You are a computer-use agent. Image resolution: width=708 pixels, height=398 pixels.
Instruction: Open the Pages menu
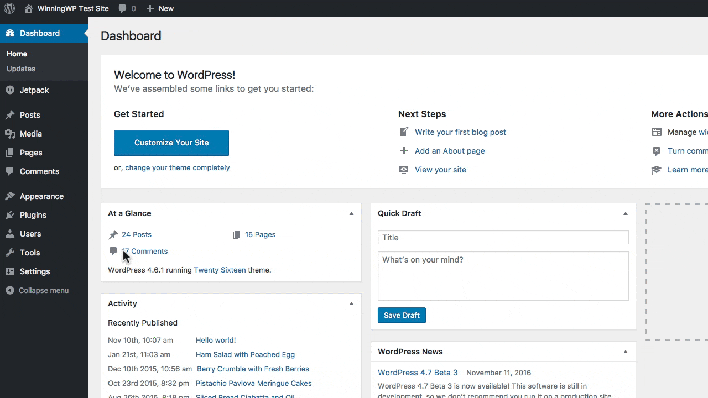(x=44, y=153)
